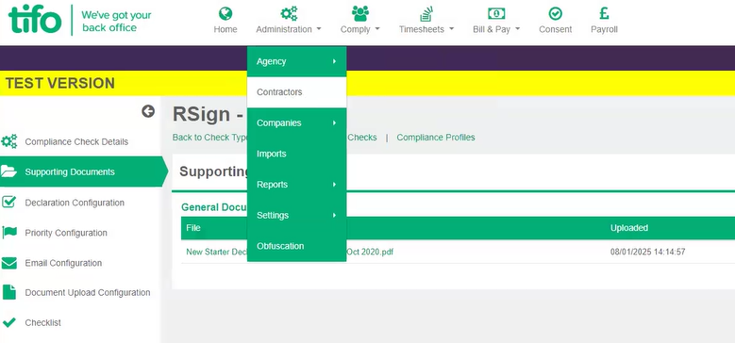Viewport: 735px width, 343px height.
Task: Click the Comply people icon
Action: coord(360,13)
